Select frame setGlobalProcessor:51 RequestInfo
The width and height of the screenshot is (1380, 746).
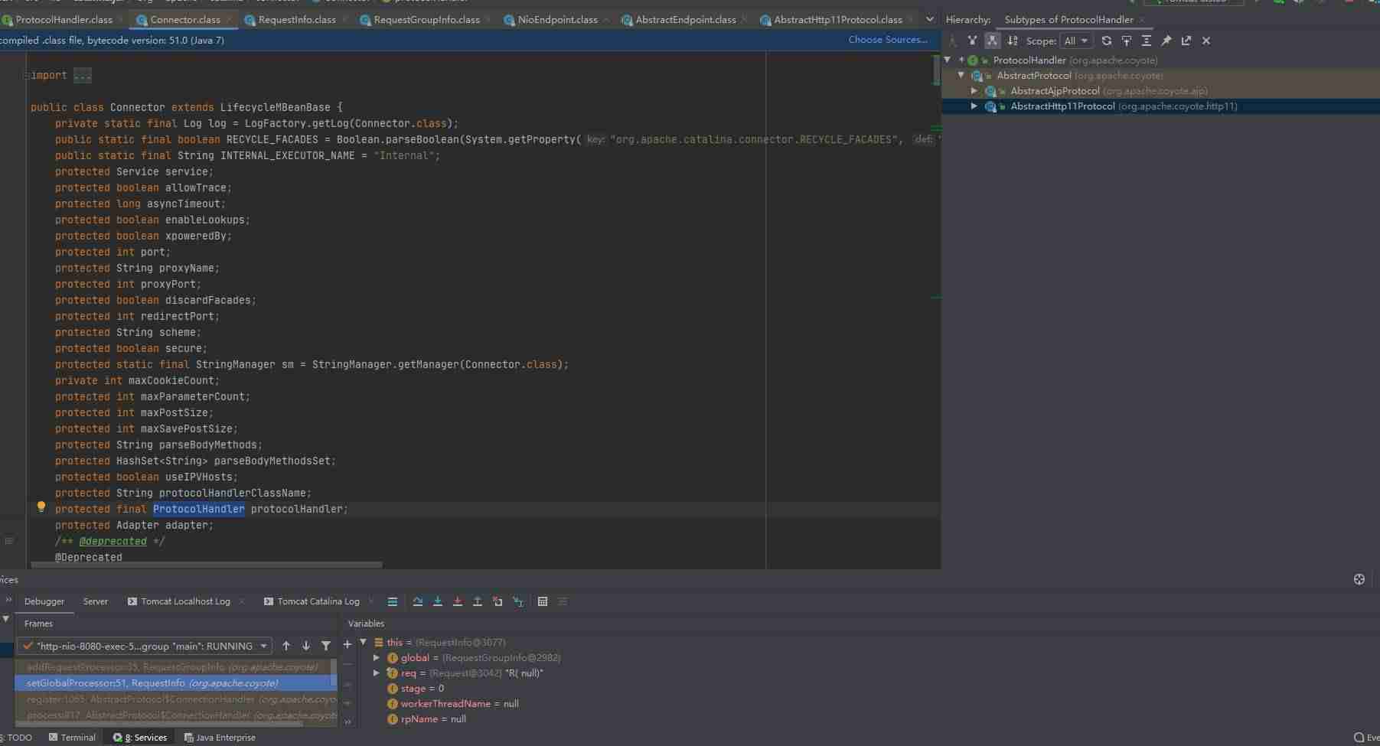pos(176,683)
